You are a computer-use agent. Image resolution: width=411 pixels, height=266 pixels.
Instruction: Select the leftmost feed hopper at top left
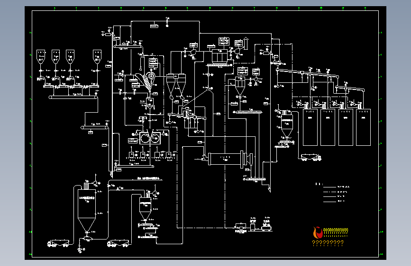(x=41, y=56)
